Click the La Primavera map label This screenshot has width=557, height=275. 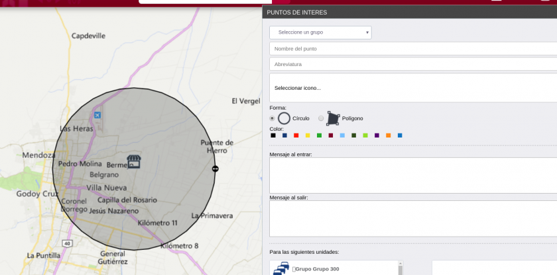coord(212,216)
